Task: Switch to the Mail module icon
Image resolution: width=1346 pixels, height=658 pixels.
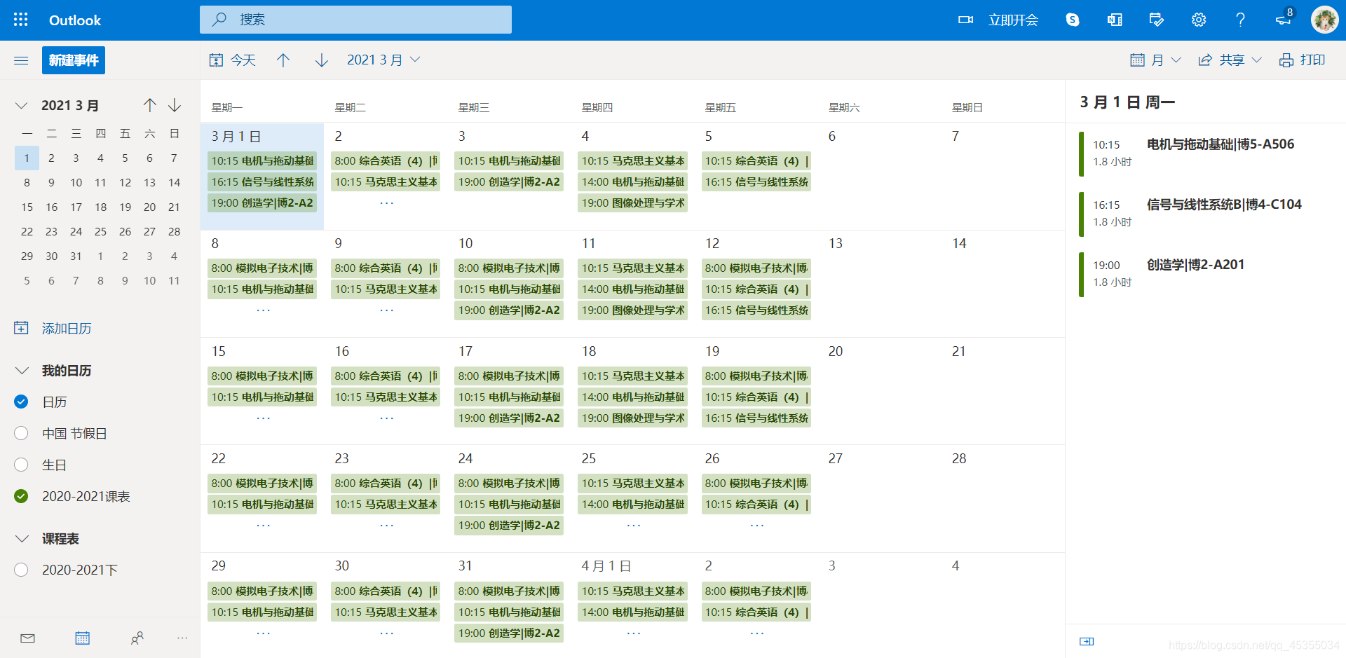Action: click(x=28, y=638)
